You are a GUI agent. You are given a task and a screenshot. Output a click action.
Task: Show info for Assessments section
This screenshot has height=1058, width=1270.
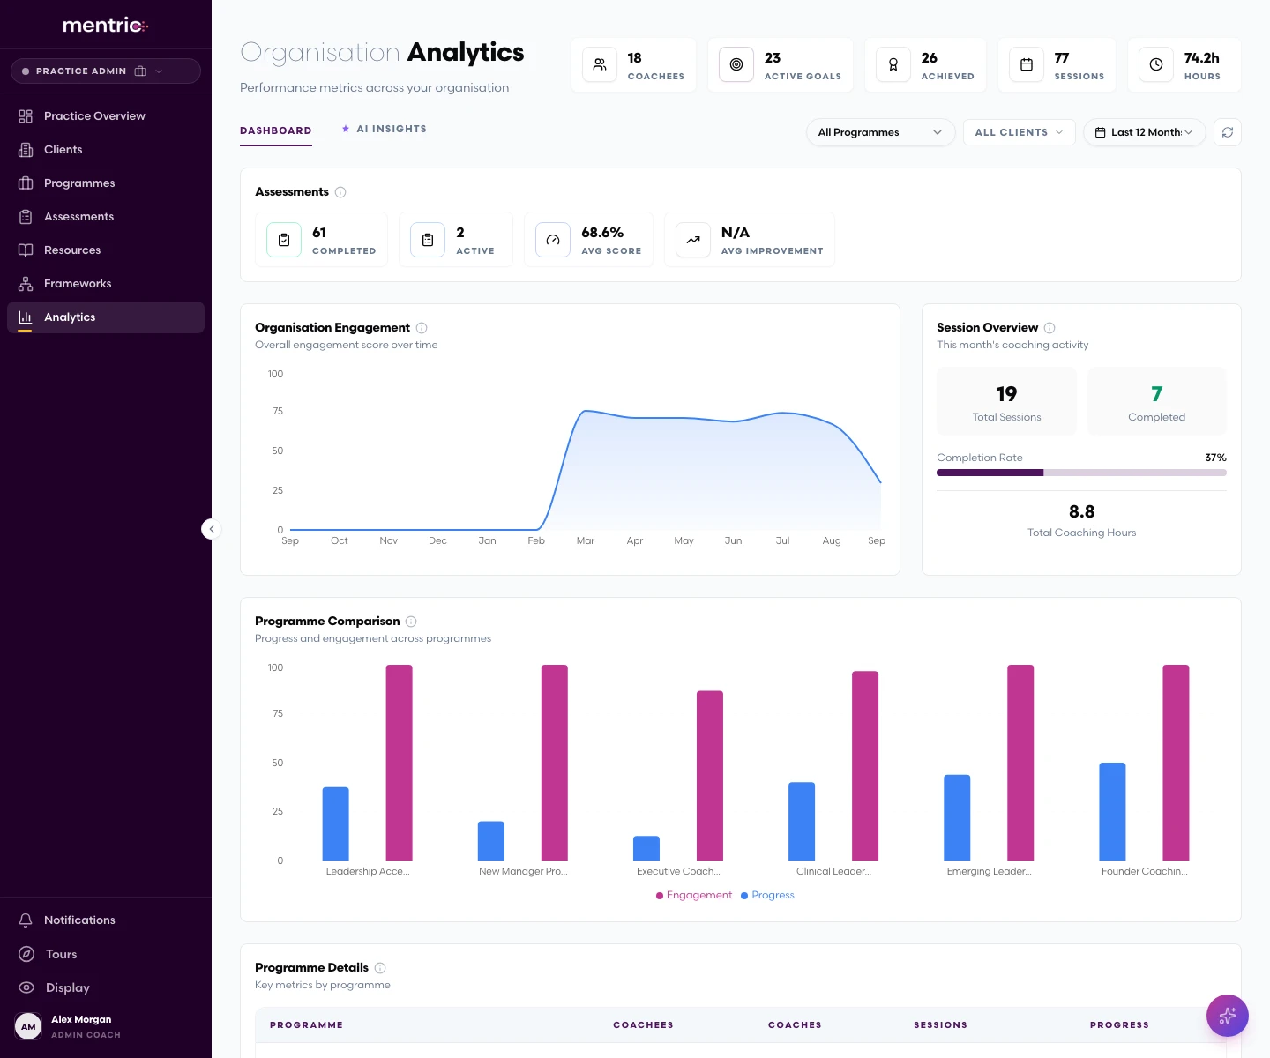[x=340, y=192]
